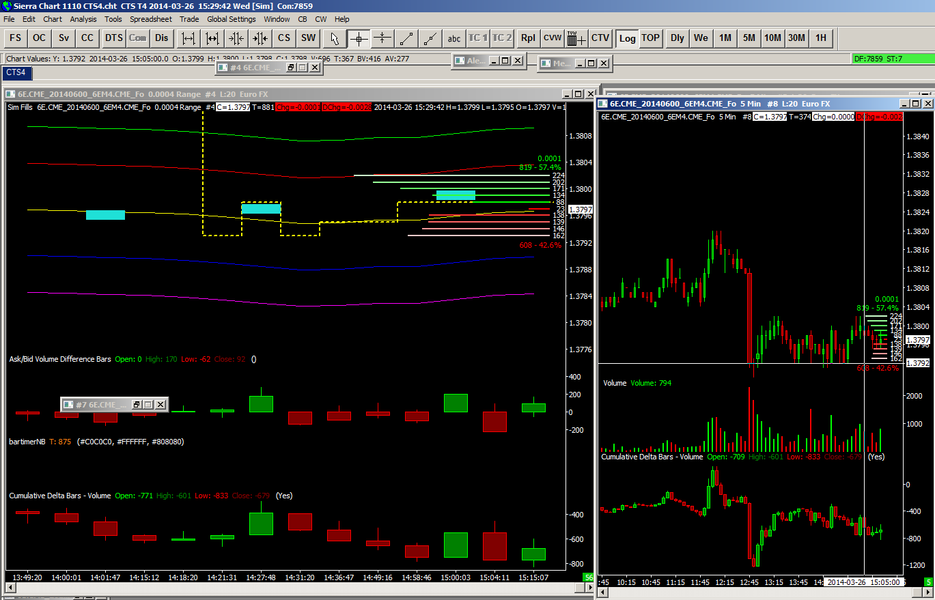Click the OC toolbar button
The image size is (935, 600).
click(40, 38)
